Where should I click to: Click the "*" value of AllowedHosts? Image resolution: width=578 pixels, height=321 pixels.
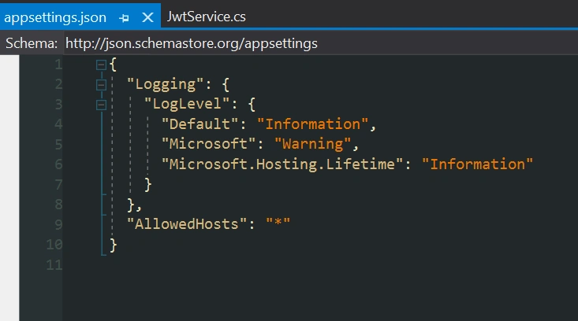tap(278, 223)
